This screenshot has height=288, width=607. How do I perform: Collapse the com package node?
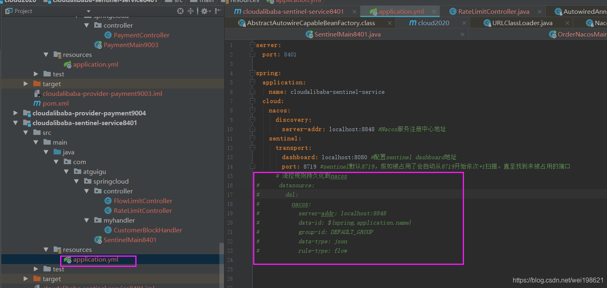pos(56,162)
